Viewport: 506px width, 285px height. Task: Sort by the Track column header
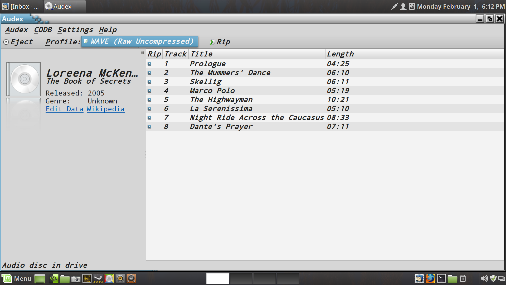[176, 54]
